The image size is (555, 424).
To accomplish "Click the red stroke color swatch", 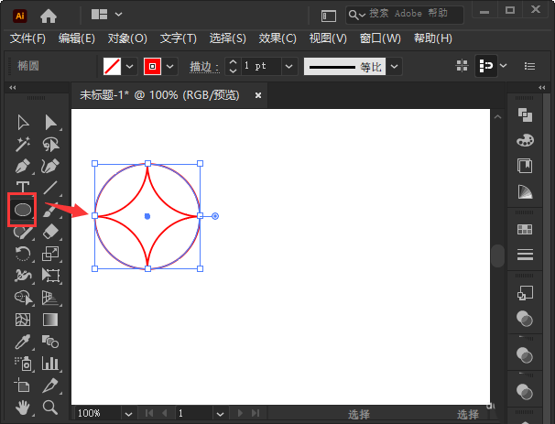I will [152, 66].
